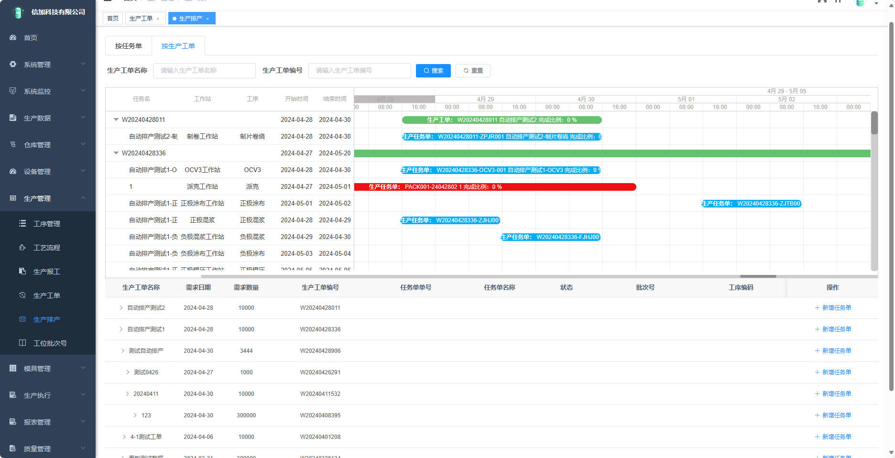Click the red PACK001-24042802 task bar
The image size is (895, 458).
495,187
